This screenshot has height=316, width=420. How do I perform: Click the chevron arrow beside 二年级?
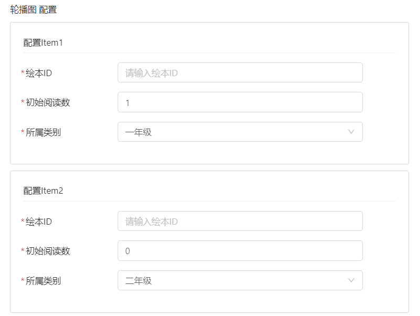[351, 281]
